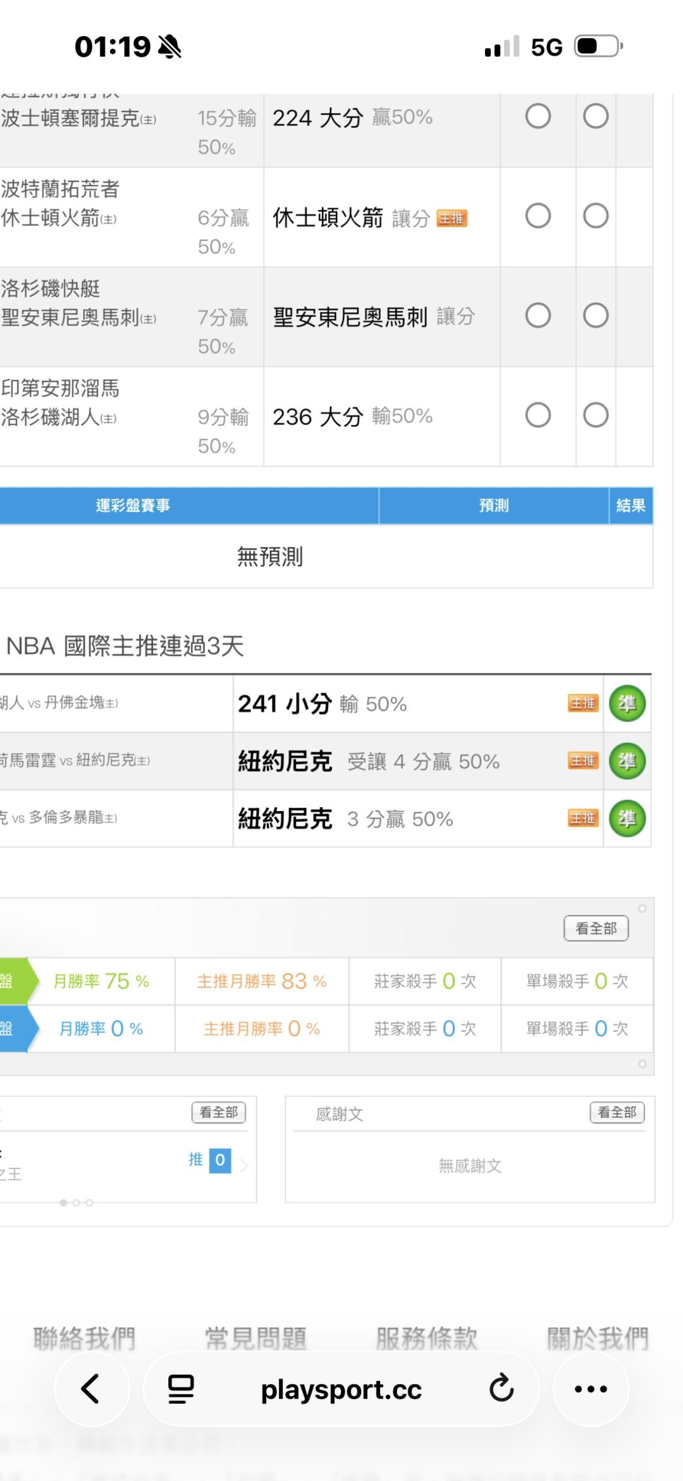Tap the blue 推 0 count badge
The height and width of the screenshot is (1481, 683).
(219, 1160)
